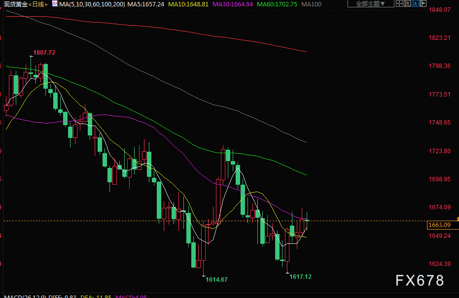Click the current price tag 1663.09
459x298 pixels.
pos(439,225)
